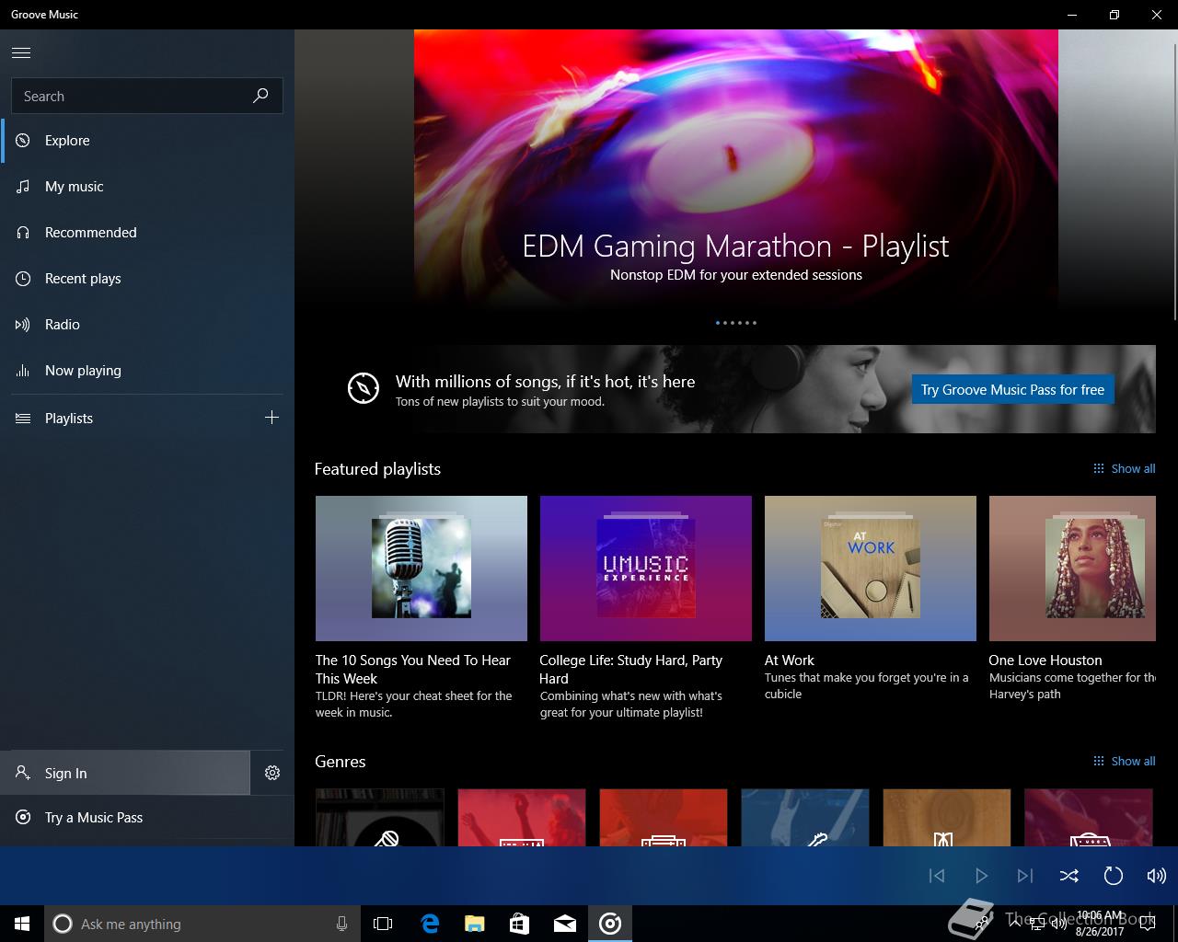Skip to previous track

[x=937, y=876]
